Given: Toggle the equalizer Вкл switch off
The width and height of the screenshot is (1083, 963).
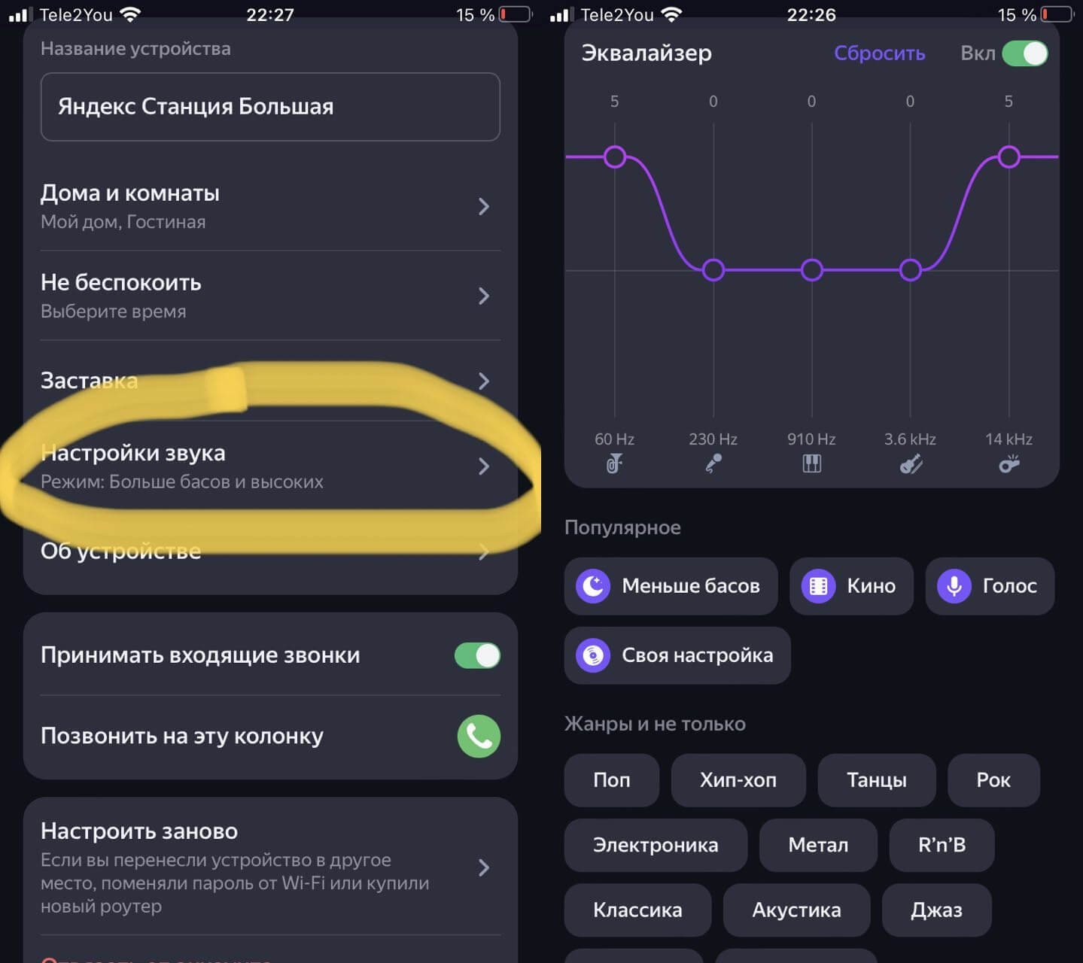Looking at the screenshot, I should pyautogui.click(x=1025, y=53).
